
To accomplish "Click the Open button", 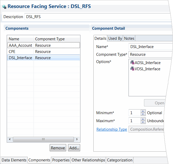I will coord(155,103).
